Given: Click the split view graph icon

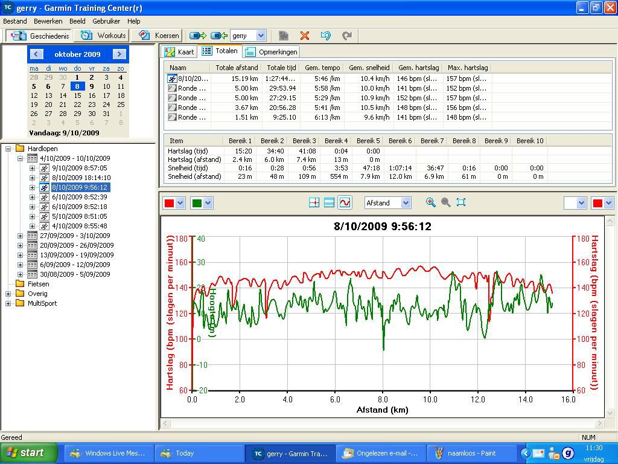Looking at the screenshot, I should 329,203.
